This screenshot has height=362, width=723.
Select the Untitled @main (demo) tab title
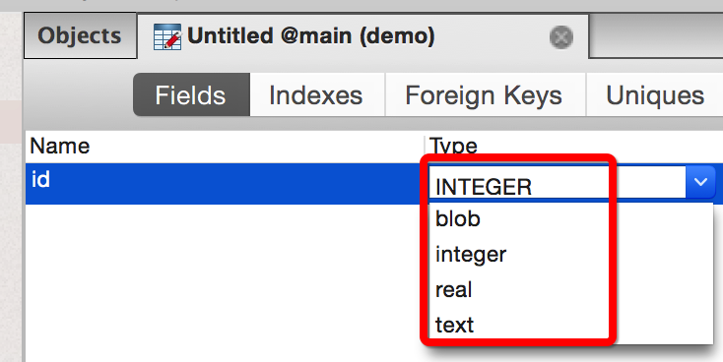[311, 36]
